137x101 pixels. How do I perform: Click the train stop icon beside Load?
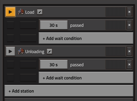tap(21, 12)
